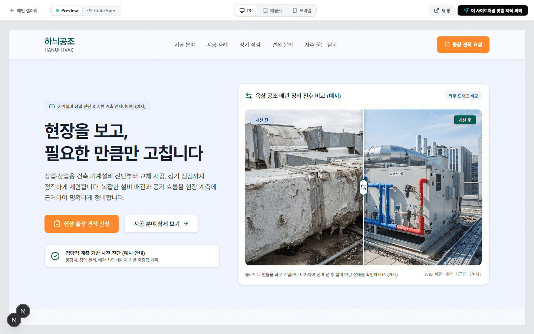Switch to the Preview tab
Image resolution: width=534 pixels, height=334 pixels.
point(67,10)
